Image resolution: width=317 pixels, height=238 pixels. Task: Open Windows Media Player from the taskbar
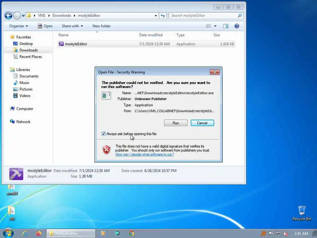click(103, 234)
